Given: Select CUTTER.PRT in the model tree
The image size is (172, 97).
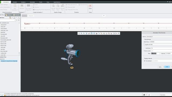Looking at the screenshot, I should pyautogui.click(x=4, y=51).
